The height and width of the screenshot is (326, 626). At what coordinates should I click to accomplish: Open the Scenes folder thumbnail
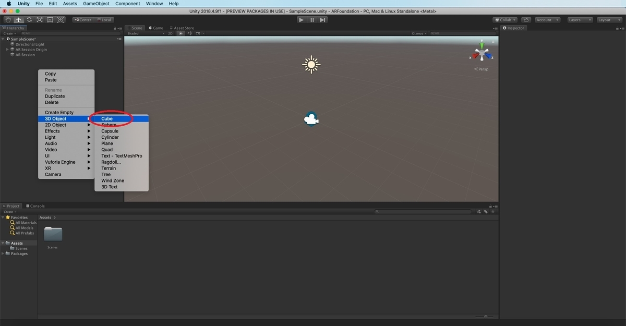[53, 234]
